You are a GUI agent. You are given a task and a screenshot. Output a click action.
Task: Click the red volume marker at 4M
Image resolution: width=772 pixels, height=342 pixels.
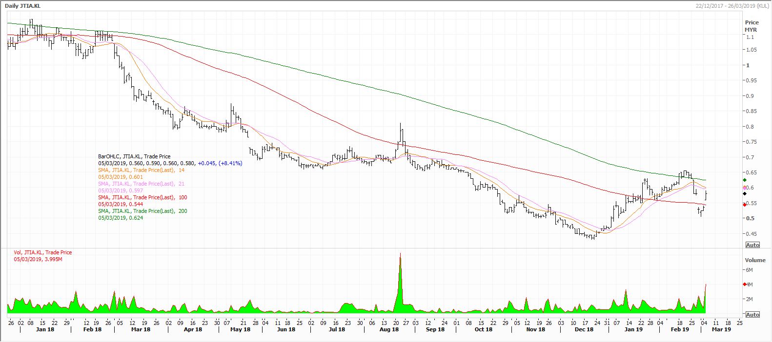[x=744, y=285]
